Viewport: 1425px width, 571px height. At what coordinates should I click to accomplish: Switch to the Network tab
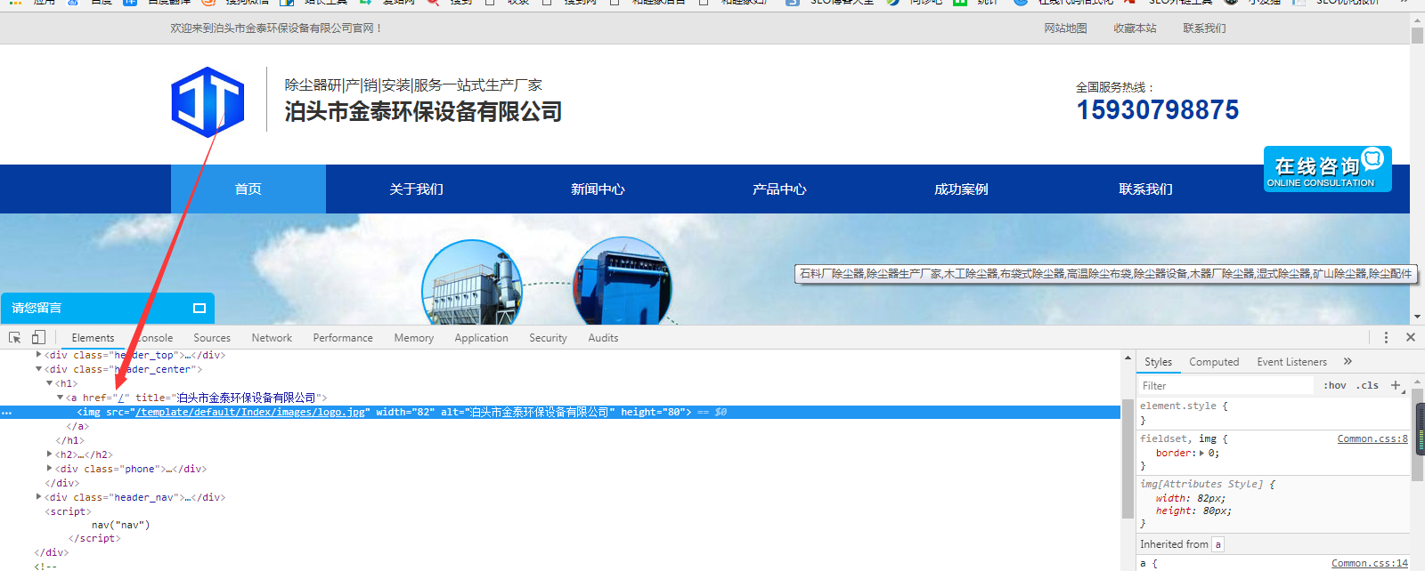[272, 338]
